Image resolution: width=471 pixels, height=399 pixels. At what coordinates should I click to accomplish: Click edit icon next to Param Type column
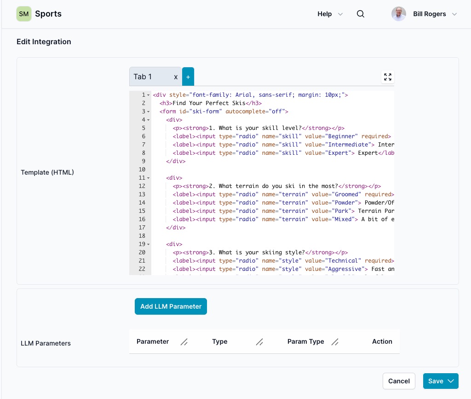[x=335, y=342]
